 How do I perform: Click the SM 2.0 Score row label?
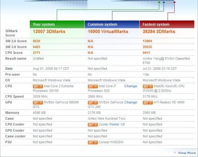pyautogui.click(x=16, y=41)
